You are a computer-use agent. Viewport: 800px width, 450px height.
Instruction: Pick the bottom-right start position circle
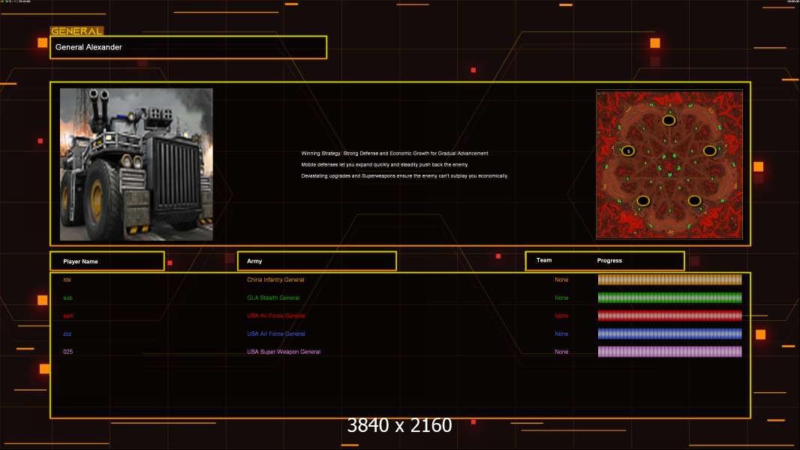point(694,201)
